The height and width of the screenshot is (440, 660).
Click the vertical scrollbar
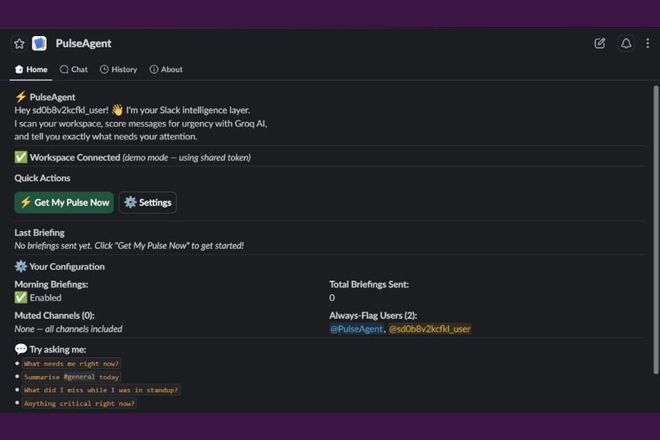(655, 229)
